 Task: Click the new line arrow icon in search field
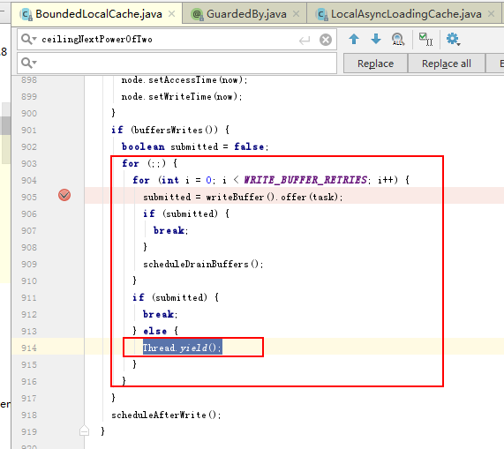pyautogui.click(x=305, y=41)
